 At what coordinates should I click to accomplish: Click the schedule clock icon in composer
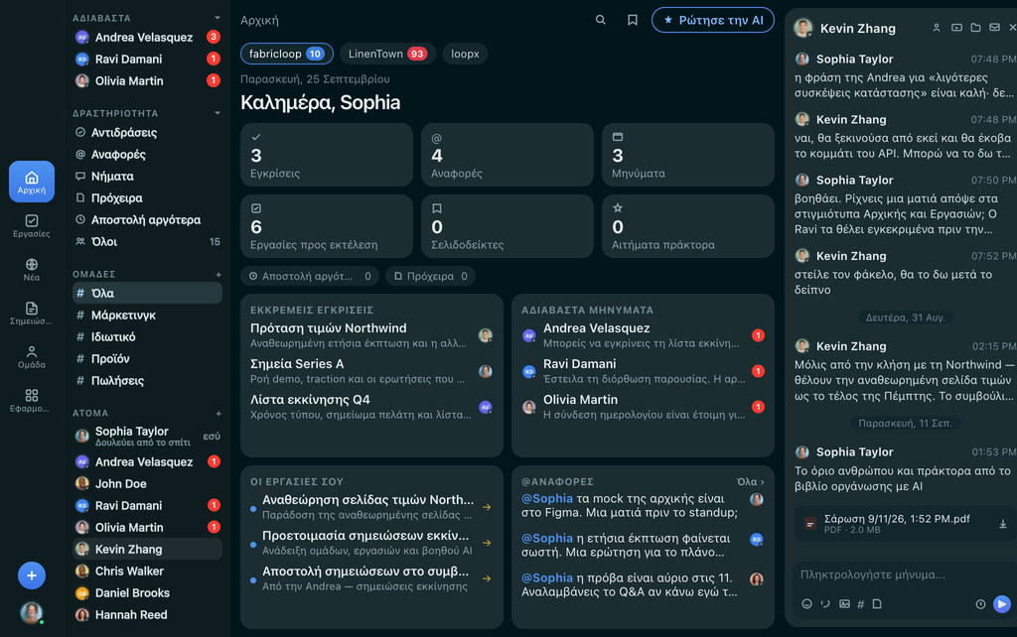pos(980,604)
